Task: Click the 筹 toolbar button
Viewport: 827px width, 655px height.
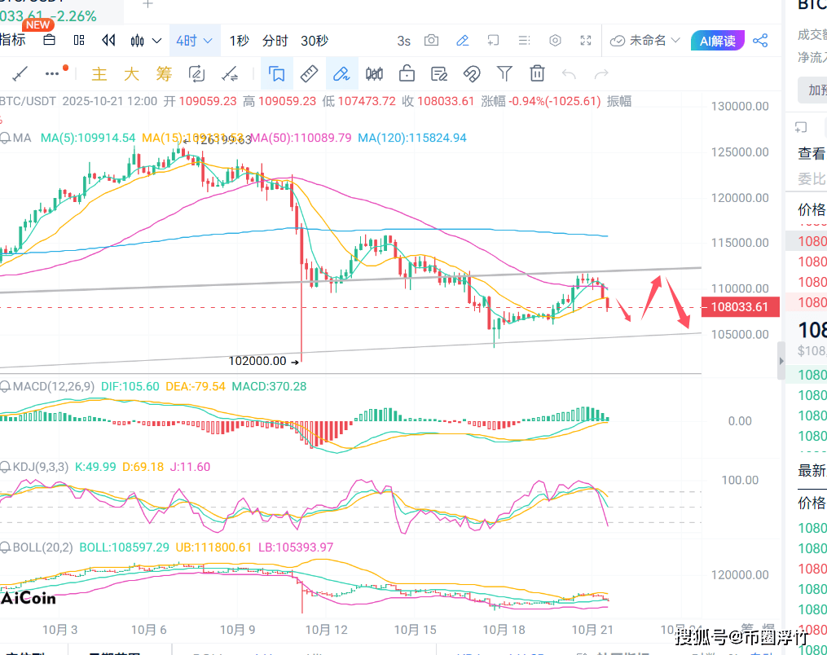Action: (163, 73)
